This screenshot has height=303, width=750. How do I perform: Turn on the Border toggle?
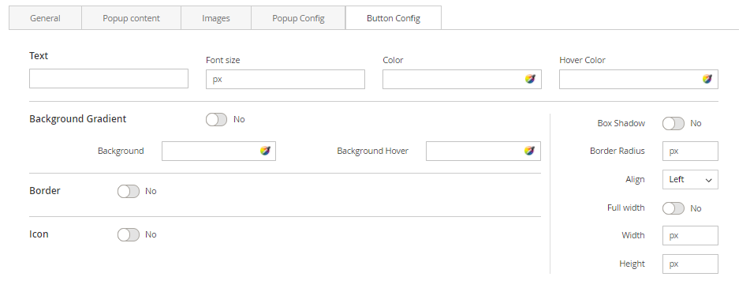coord(129,191)
